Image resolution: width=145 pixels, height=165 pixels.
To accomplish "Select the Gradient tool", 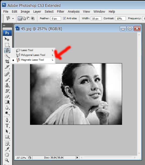I will [7, 102].
